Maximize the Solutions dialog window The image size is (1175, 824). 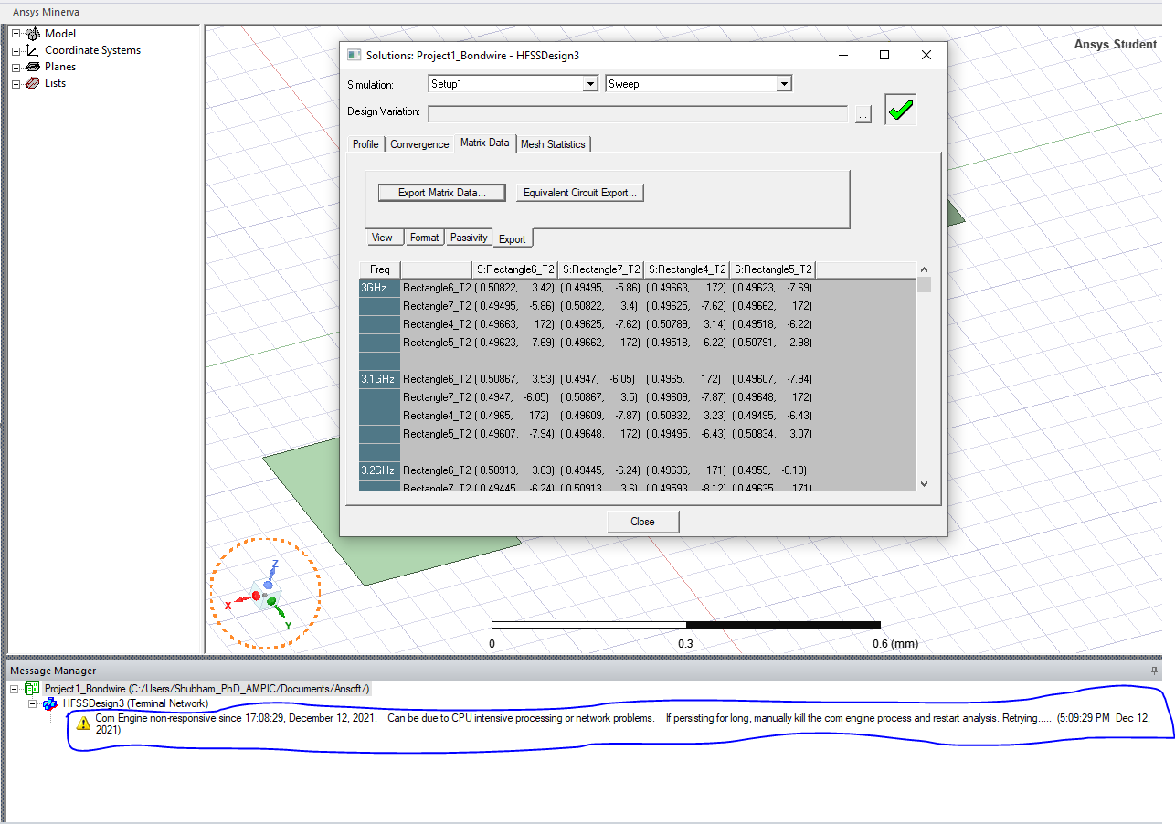point(884,55)
